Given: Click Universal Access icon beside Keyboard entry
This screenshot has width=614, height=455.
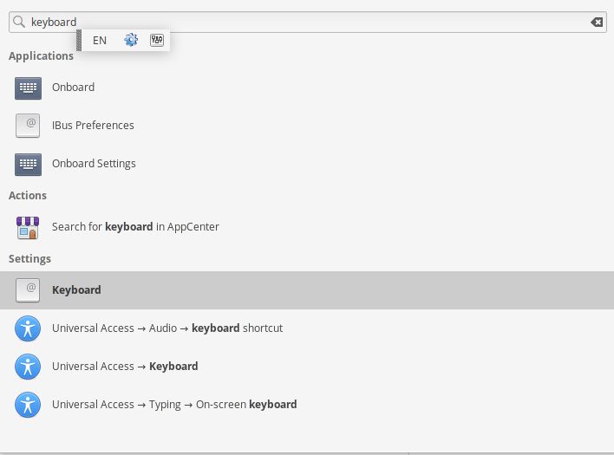Looking at the screenshot, I should coord(28,367).
